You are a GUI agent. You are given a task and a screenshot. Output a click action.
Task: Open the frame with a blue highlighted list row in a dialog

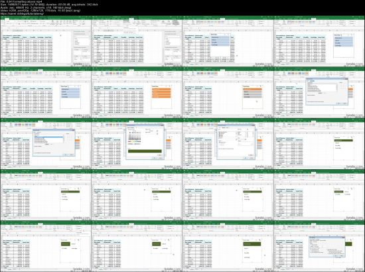coord(46,144)
